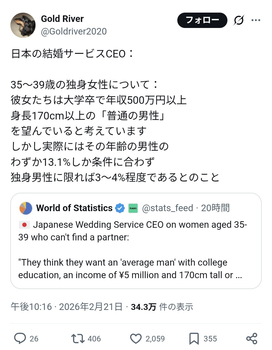This screenshot has height=350, width=272.
Task: Like the post with heart icon
Action: point(136,338)
